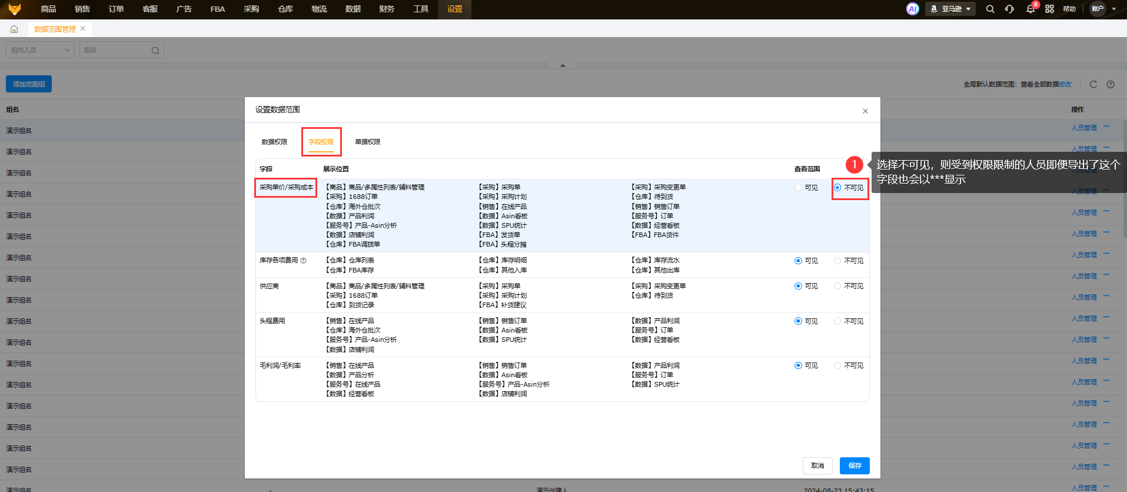Set 供应商 field to 不可见
1127x492 pixels.
(x=837, y=286)
